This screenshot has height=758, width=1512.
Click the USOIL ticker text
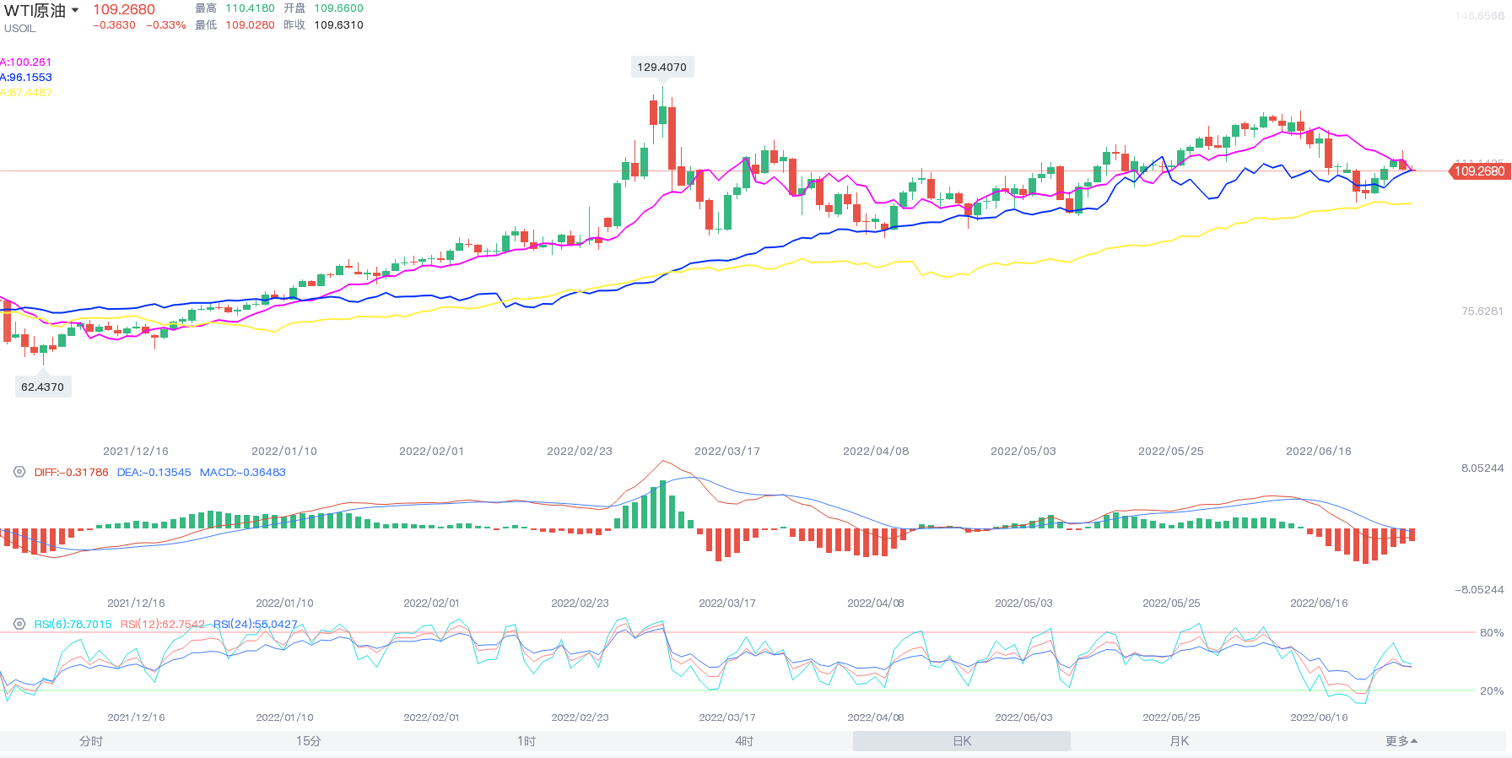click(x=20, y=29)
